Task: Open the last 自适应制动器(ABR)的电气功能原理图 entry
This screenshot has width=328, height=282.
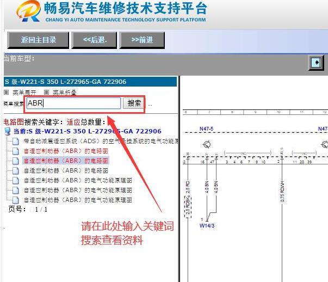Action: tap(78, 200)
